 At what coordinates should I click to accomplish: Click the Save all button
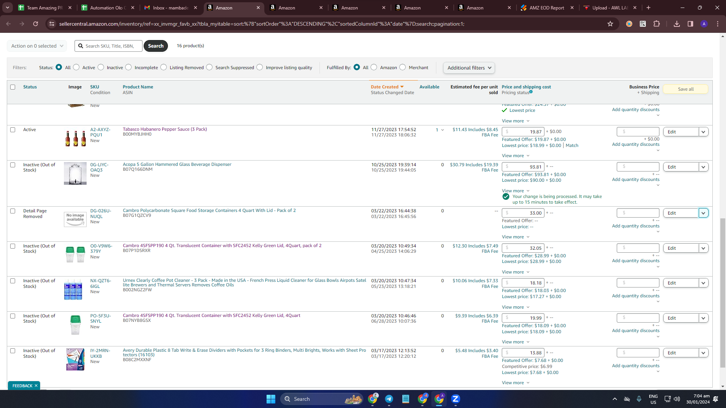pyautogui.click(x=686, y=89)
